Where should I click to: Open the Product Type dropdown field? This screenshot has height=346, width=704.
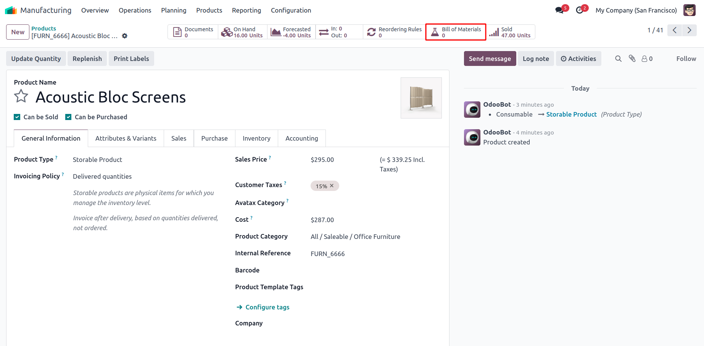(145, 160)
